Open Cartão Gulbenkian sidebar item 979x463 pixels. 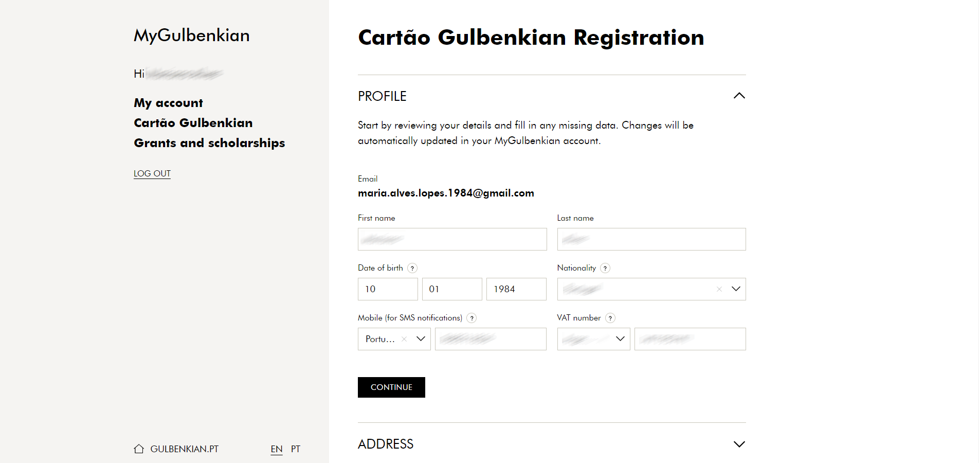[193, 123]
